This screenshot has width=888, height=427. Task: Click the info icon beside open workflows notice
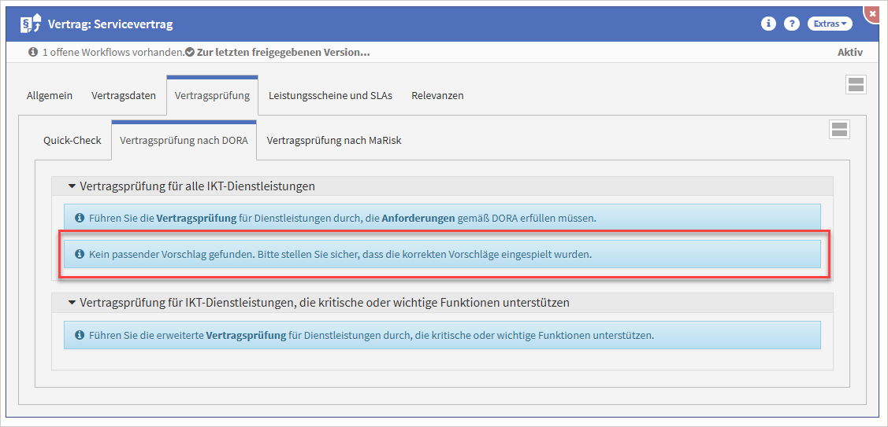pos(32,53)
